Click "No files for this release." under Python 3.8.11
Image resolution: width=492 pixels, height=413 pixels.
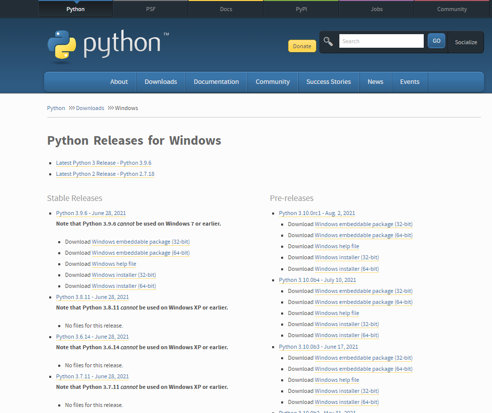[x=94, y=326]
